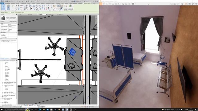Open Guida alle proprietà link
This screenshot has height=111, width=198.
5,59
